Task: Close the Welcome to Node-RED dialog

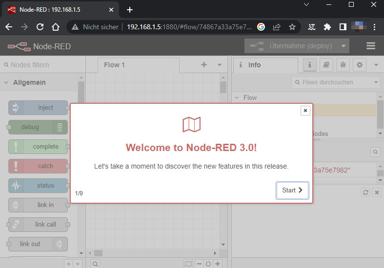Action: click(305, 111)
